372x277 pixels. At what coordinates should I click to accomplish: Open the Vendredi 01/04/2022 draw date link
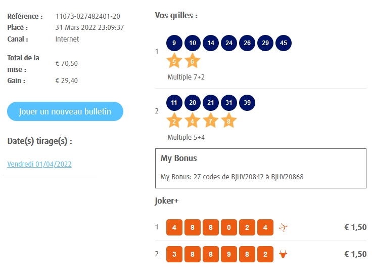(x=39, y=164)
